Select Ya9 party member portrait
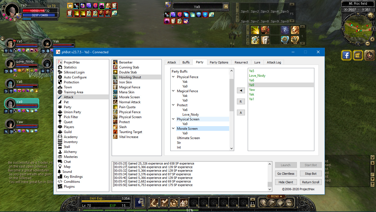376x212 pixels. pos(10,104)
